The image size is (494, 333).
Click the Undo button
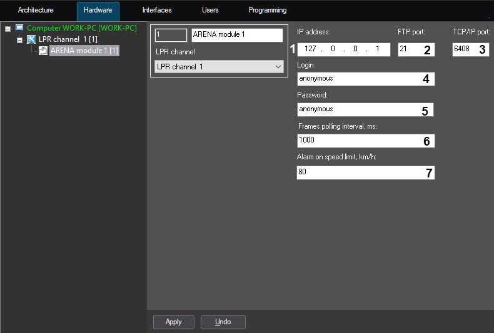click(x=223, y=322)
